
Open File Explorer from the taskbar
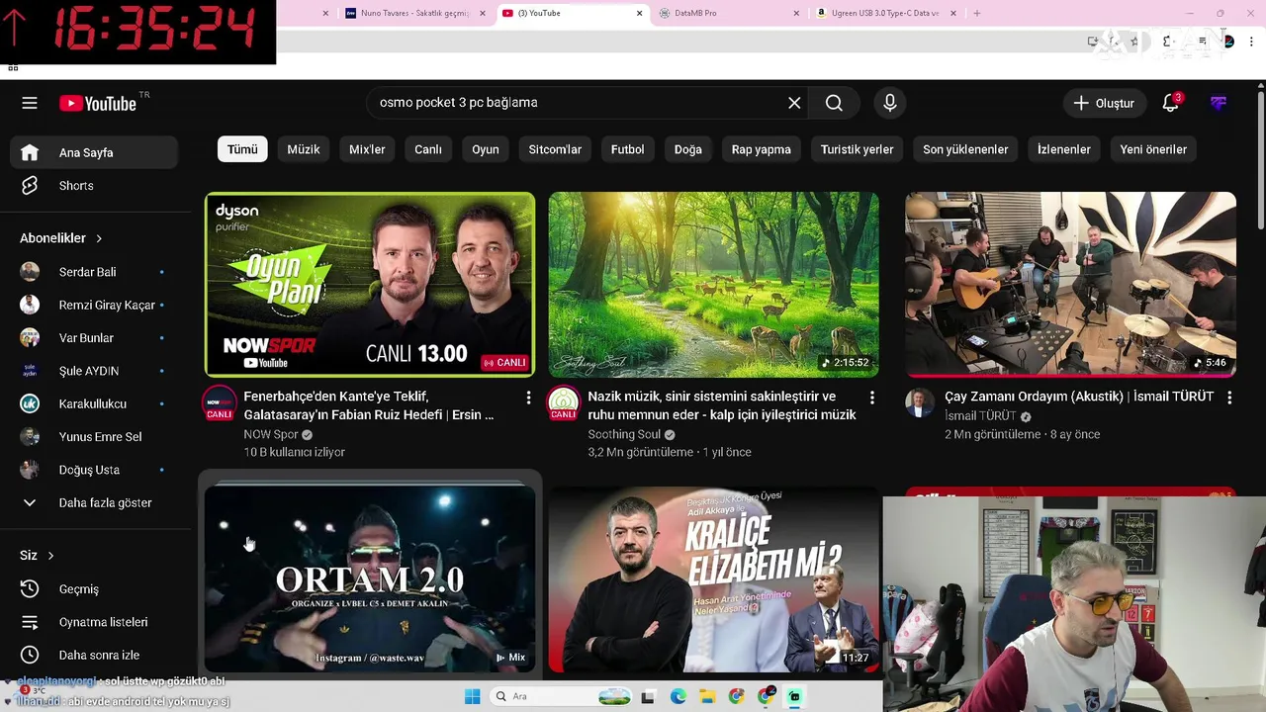coord(707,697)
